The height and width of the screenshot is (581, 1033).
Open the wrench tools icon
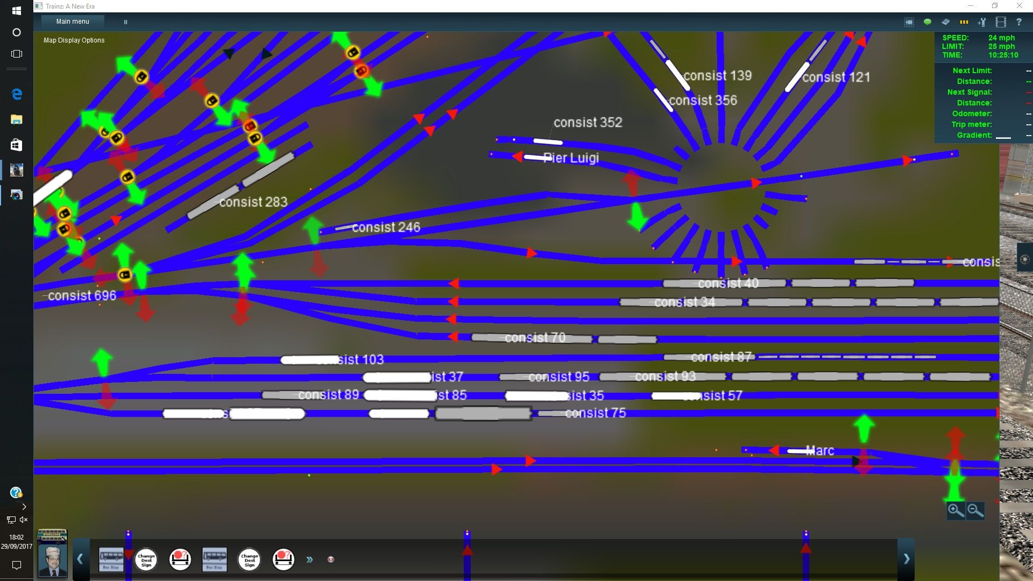[x=982, y=22]
